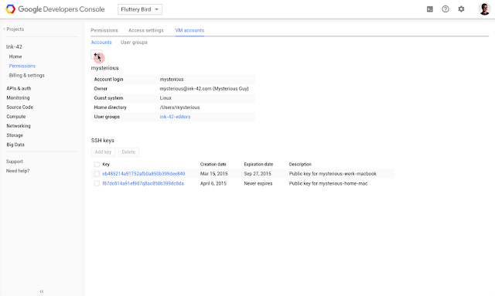
Task: Expand the Big Data section
Action: [15, 145]
